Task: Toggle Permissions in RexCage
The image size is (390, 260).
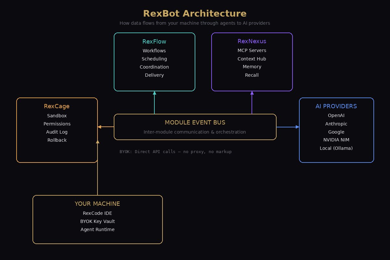Action: pyautogui.click(x=57, y=124)
